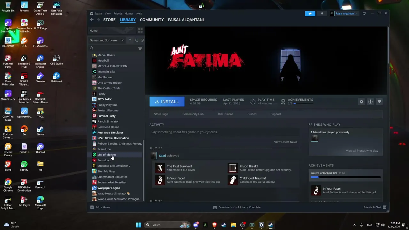Show Aunt Fatima game info icon

(370, 102)
